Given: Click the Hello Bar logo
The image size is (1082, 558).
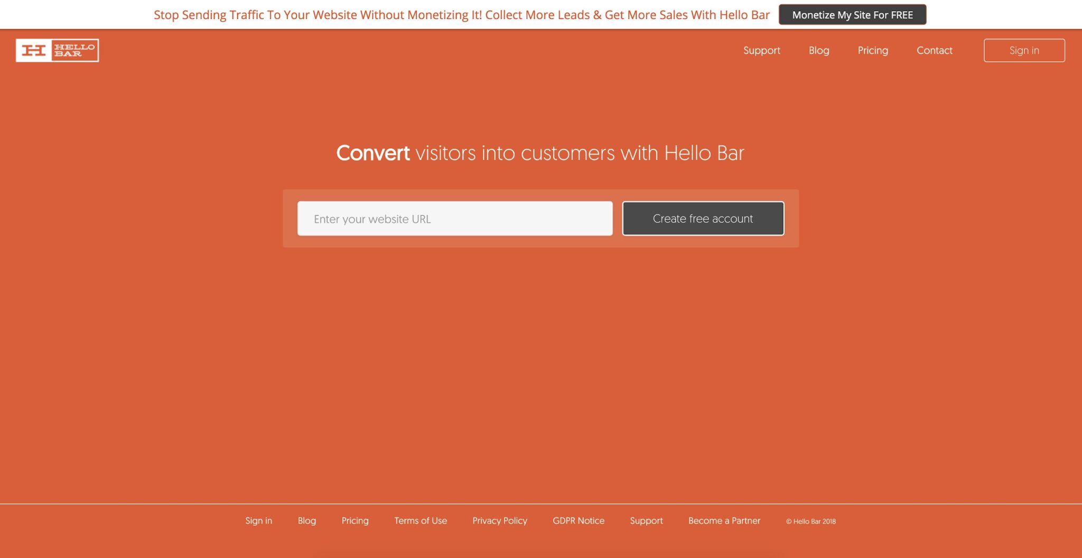Looking at the screenshot, I should 57,50.
